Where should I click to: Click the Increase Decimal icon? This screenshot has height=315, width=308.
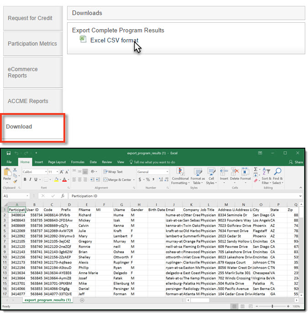(161, 180)
